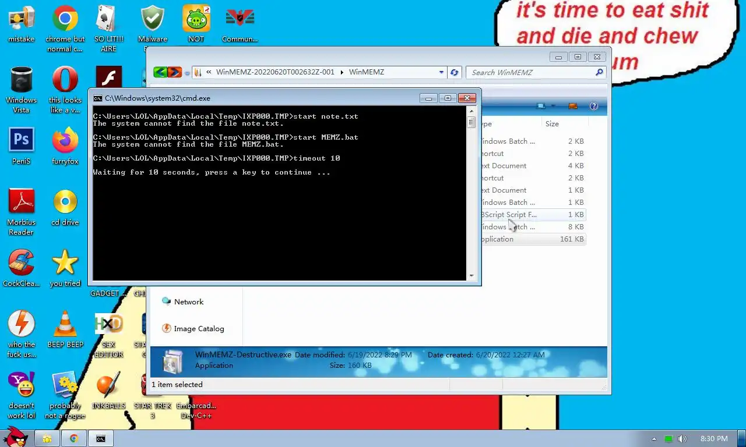Launch the INKBALLS desktop icon
The height and width of the screenshot is (447, 746).
pyautogui.click(x=108, y=391)
